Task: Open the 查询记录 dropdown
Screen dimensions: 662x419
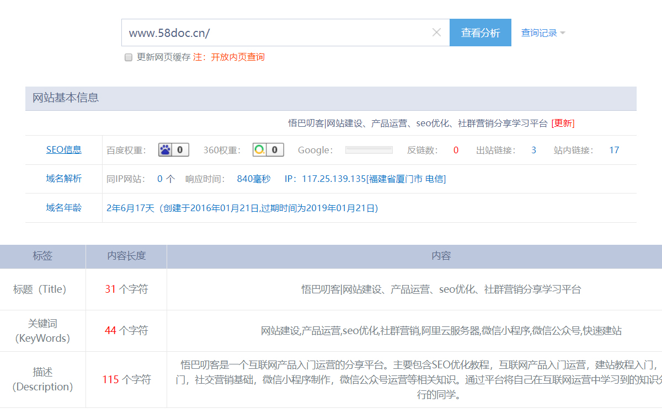Action: [x=543, y=33]
